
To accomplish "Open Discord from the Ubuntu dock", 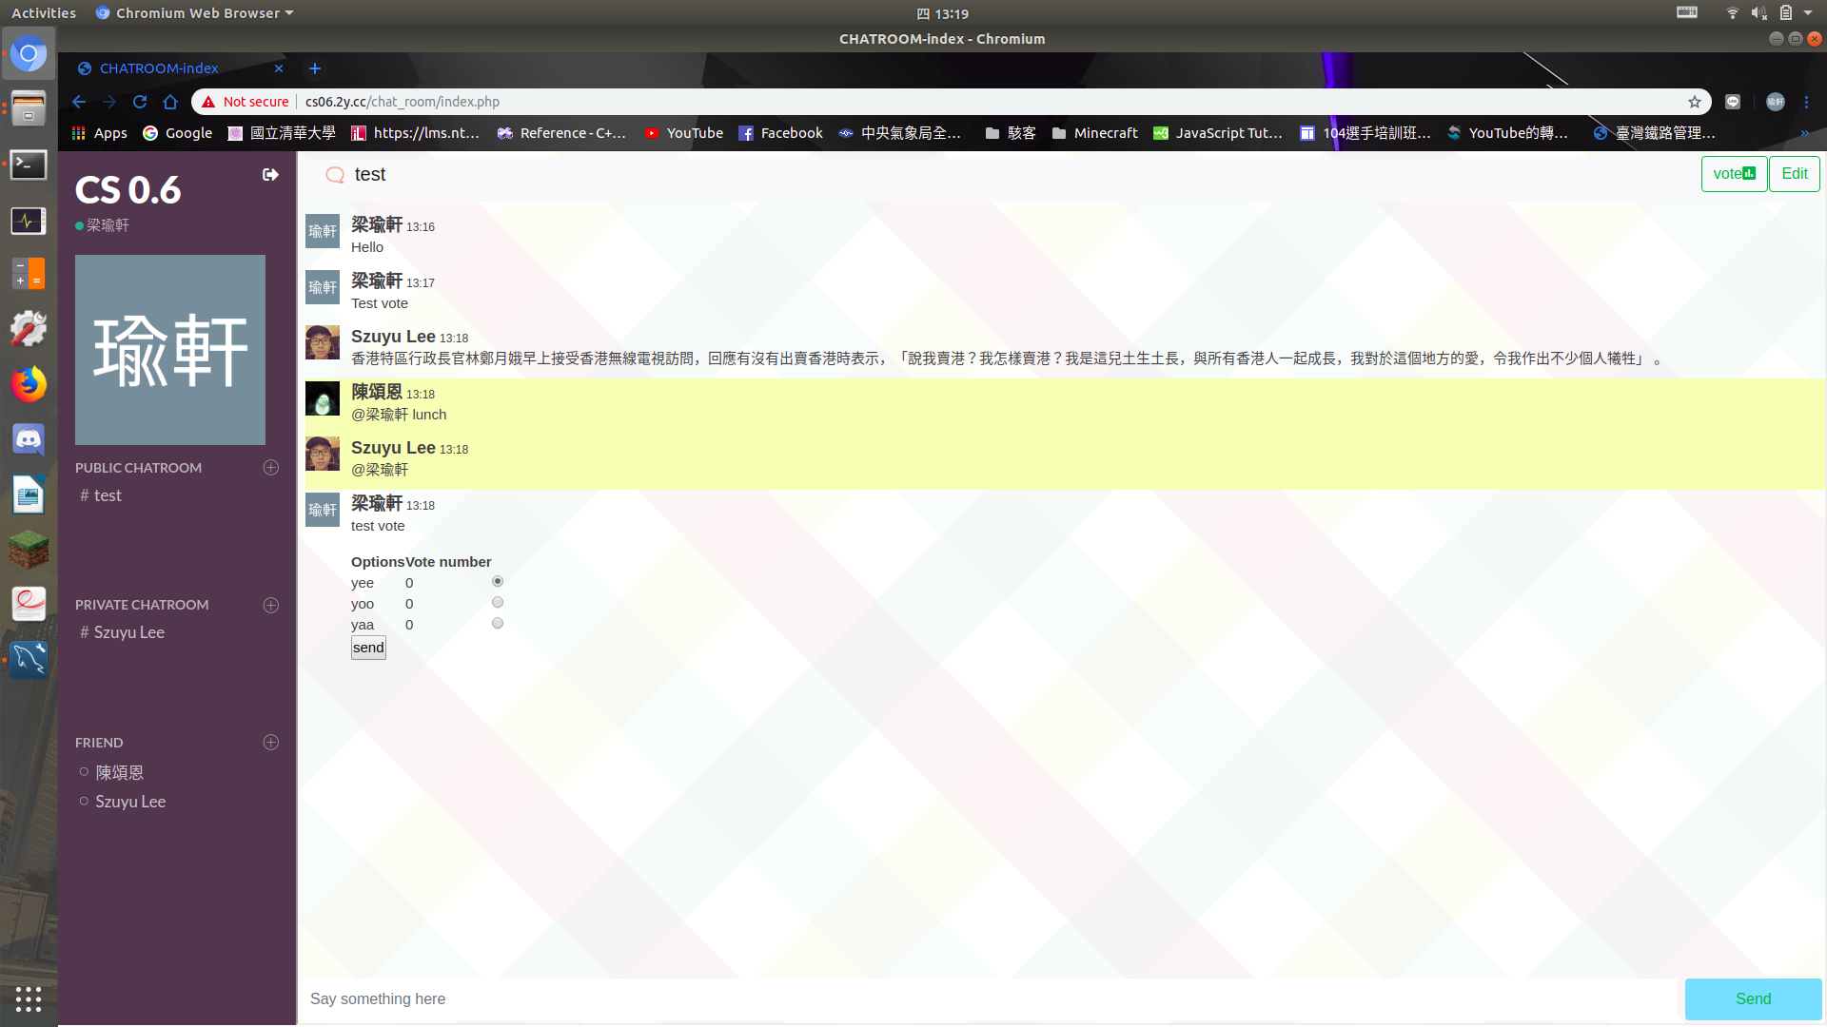I will (x=29, y=440).
